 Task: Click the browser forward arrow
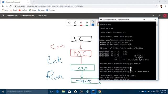(7, 6)
